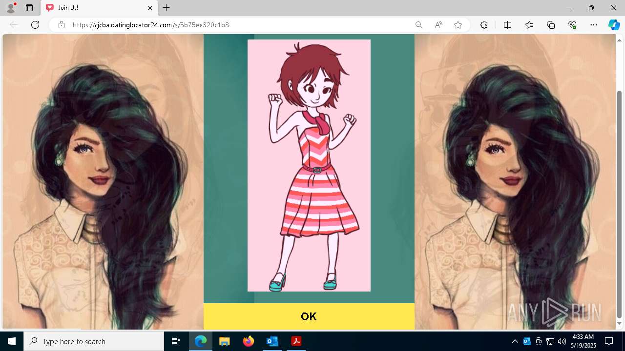Close the Join Us! tab
The height and width of the screenshot is (351, 625).
pyautogui.click(x=150, y=8)
